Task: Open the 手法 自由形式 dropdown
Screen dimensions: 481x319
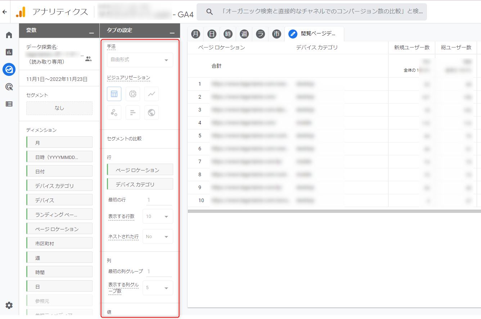Action: click(140, 60)
